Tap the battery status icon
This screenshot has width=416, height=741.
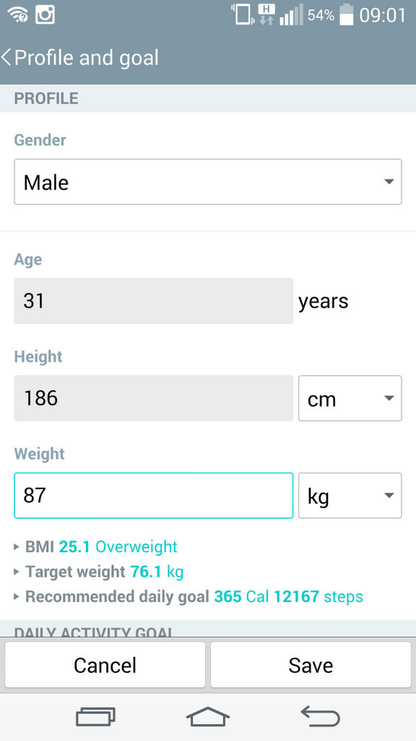coord(346,14)
